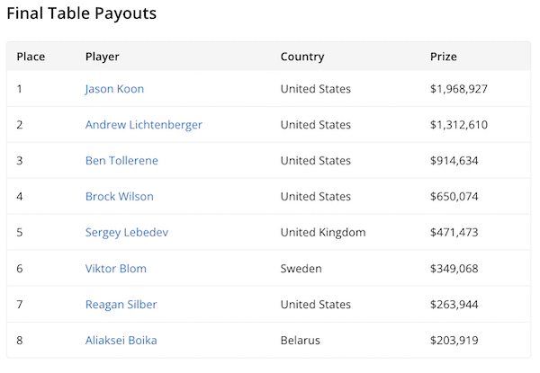This screenshot has width=540, height=373.
Task: Click the Place column header
Action: tap(31, 57)
